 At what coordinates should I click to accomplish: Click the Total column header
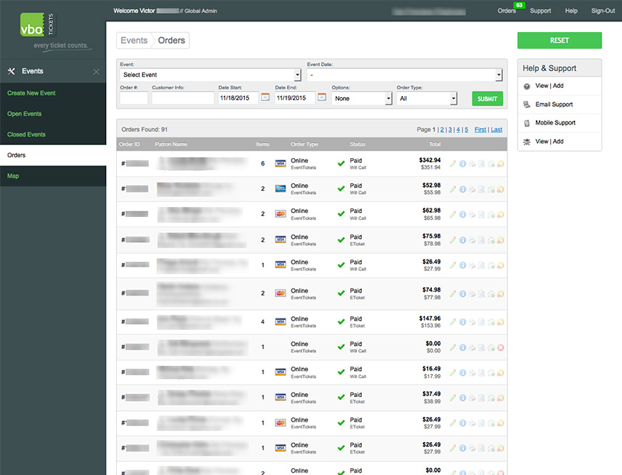point(435,144)
